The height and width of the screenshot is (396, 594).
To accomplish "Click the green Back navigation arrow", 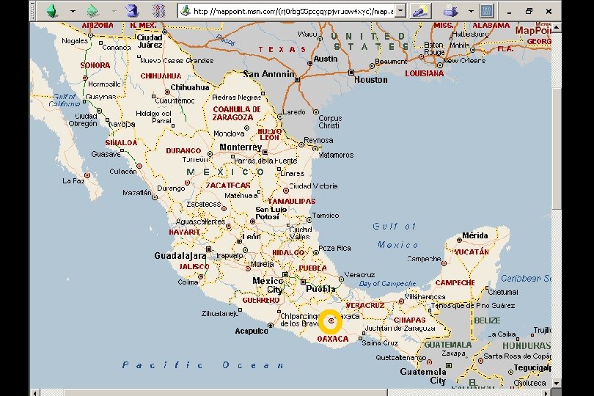I will coord(53,10).
